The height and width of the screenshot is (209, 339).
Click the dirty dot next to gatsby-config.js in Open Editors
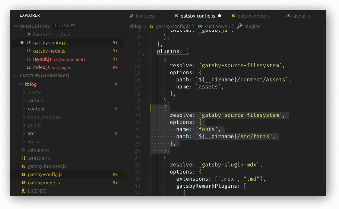pos(22,43)
